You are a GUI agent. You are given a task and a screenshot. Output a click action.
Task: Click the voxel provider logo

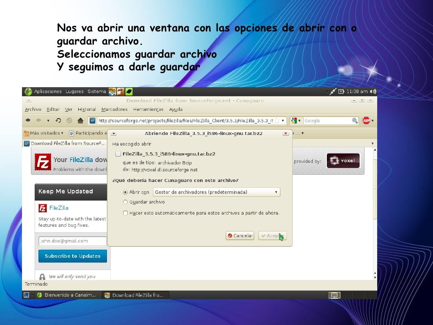click(x=343, y=160)
